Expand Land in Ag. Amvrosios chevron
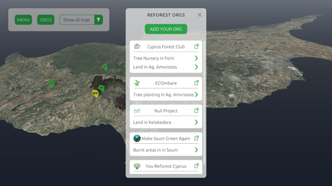 196,67
